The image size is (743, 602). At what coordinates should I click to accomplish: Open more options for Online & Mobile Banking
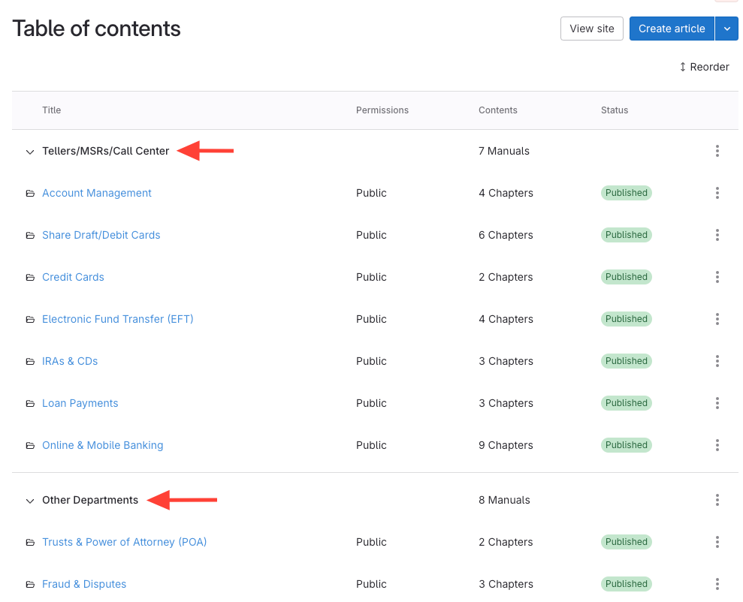click(x=717, y=445)
